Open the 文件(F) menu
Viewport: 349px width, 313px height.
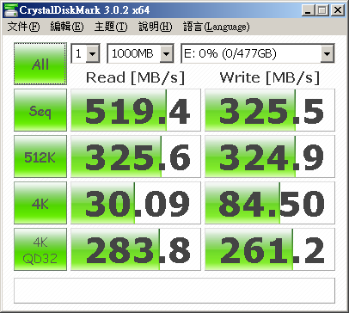(23, 27)
